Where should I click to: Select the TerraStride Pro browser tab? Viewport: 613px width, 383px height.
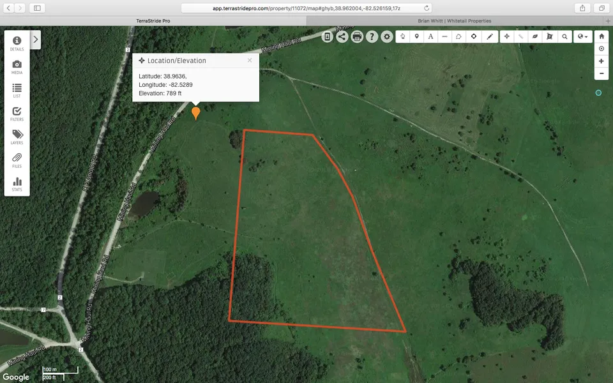click(x=153, y=20)
